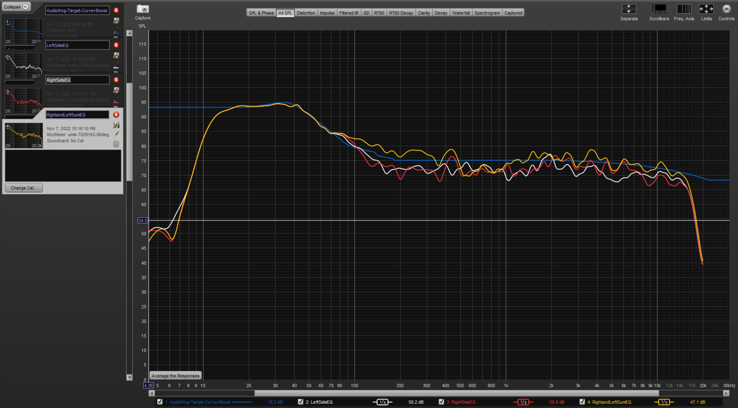Click RightandLeftSumEQ 1/6 smoothing indicator
This screenshot has height=408, width=738.
(x=664, y=402)
